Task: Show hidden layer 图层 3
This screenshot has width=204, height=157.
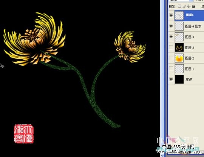Action: point(171,47)
